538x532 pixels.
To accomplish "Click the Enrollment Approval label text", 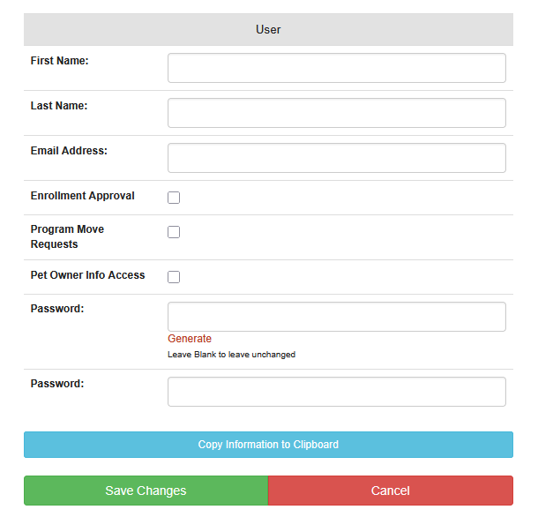I will (83, 196).
